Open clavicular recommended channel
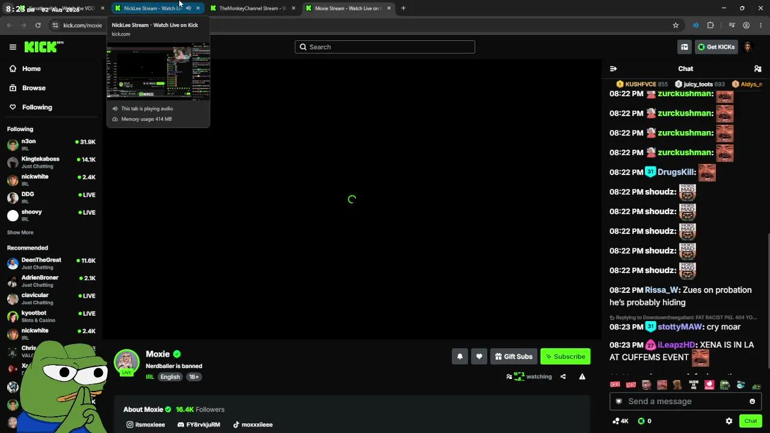Image resolution: width=770 pixels, height=433 pixels. click(51, 299)
